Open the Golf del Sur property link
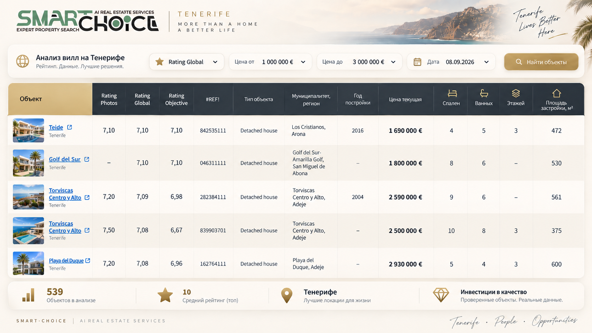Screen dimensions: 592x333 (64, 159)
